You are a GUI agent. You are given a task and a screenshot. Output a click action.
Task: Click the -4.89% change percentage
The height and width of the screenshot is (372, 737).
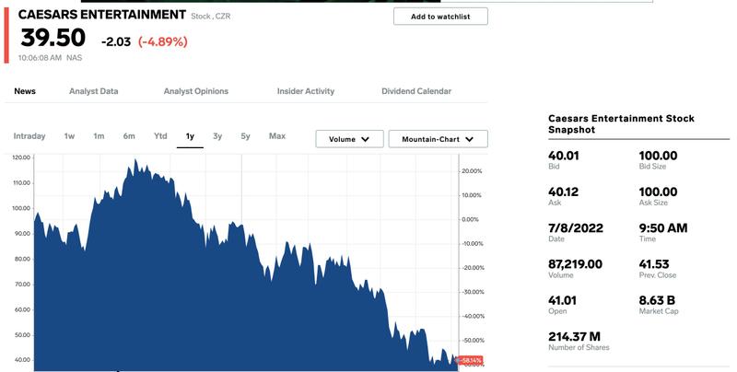point(163,41)
